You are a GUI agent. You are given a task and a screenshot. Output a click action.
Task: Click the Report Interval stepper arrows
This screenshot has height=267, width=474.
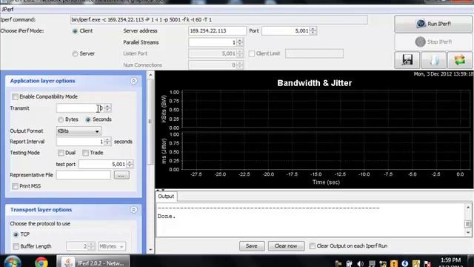pos(107,142)
